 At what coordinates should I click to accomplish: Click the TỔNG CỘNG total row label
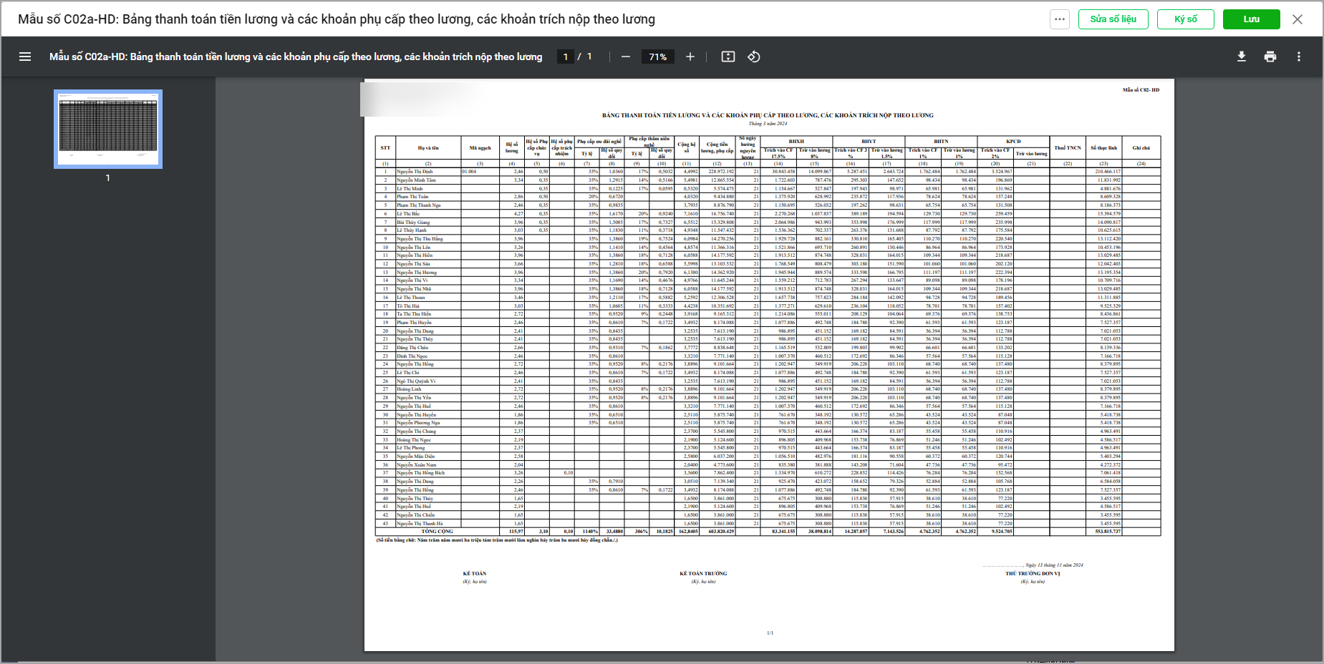[437, 532]
